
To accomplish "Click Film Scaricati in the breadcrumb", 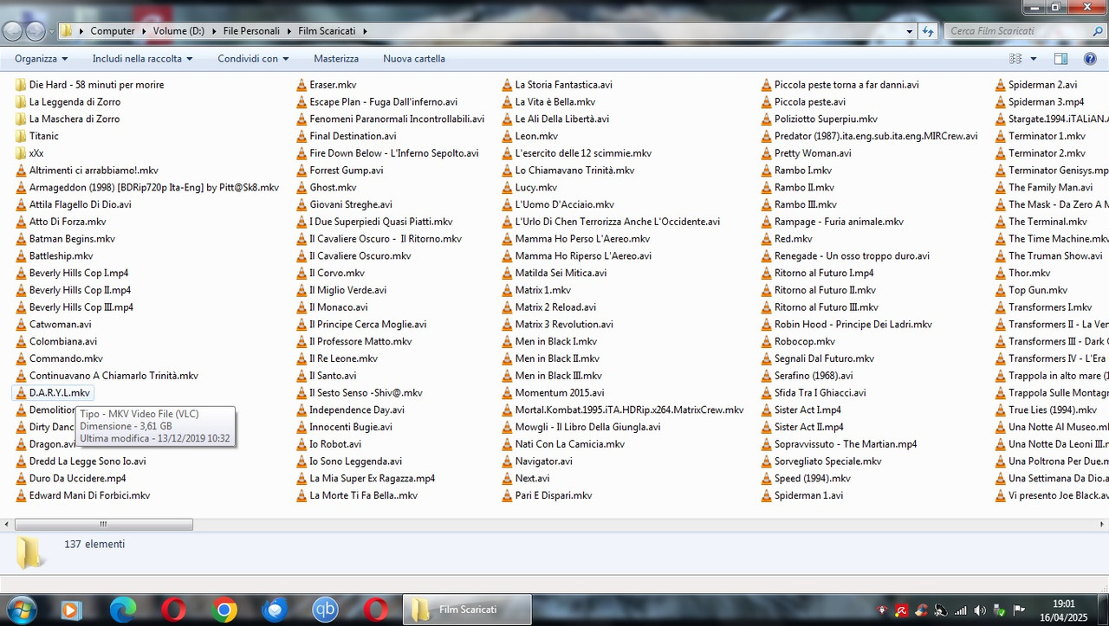I will click(327, 31).
